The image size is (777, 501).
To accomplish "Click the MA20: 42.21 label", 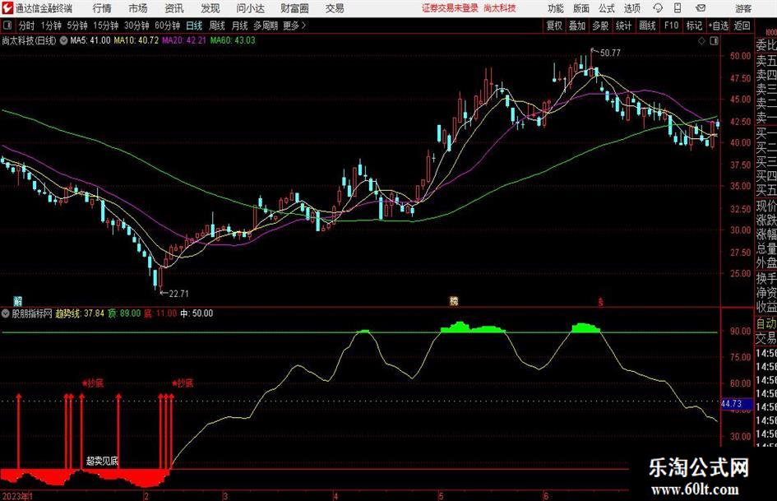I will 184,40.
